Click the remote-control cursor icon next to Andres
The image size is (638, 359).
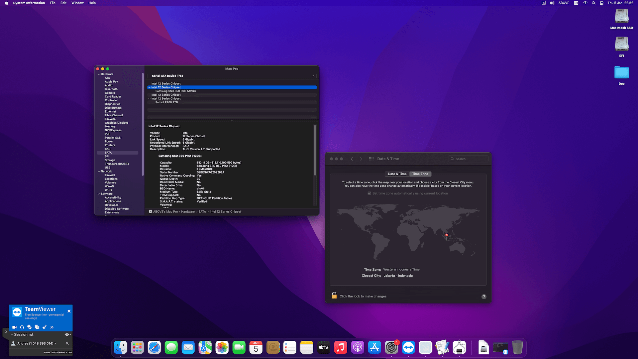[x=67, y=343]
